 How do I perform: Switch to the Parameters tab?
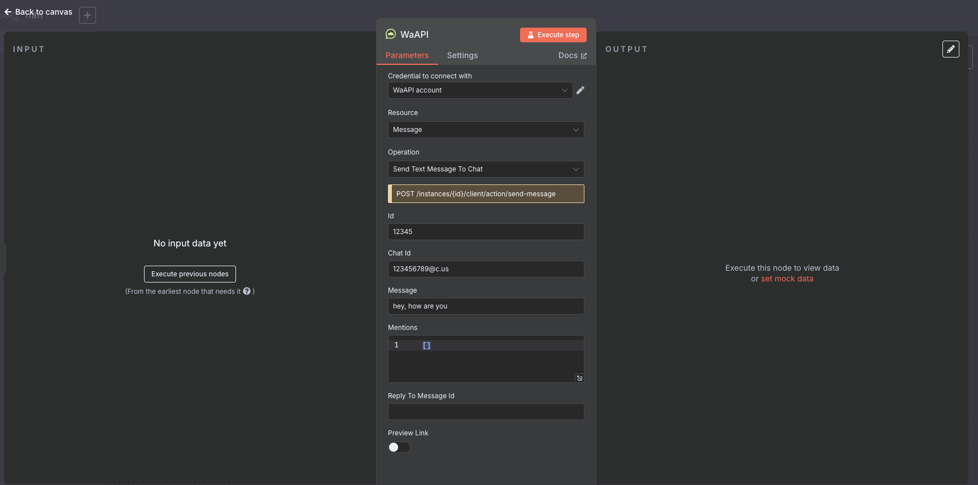click(x=407, y=55)
